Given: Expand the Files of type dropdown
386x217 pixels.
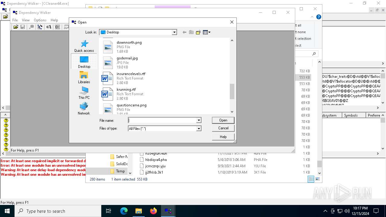Looking at the screenshot, I should click(x=199, y=128).
